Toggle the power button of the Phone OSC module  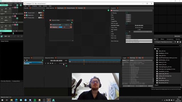point(25,18)
